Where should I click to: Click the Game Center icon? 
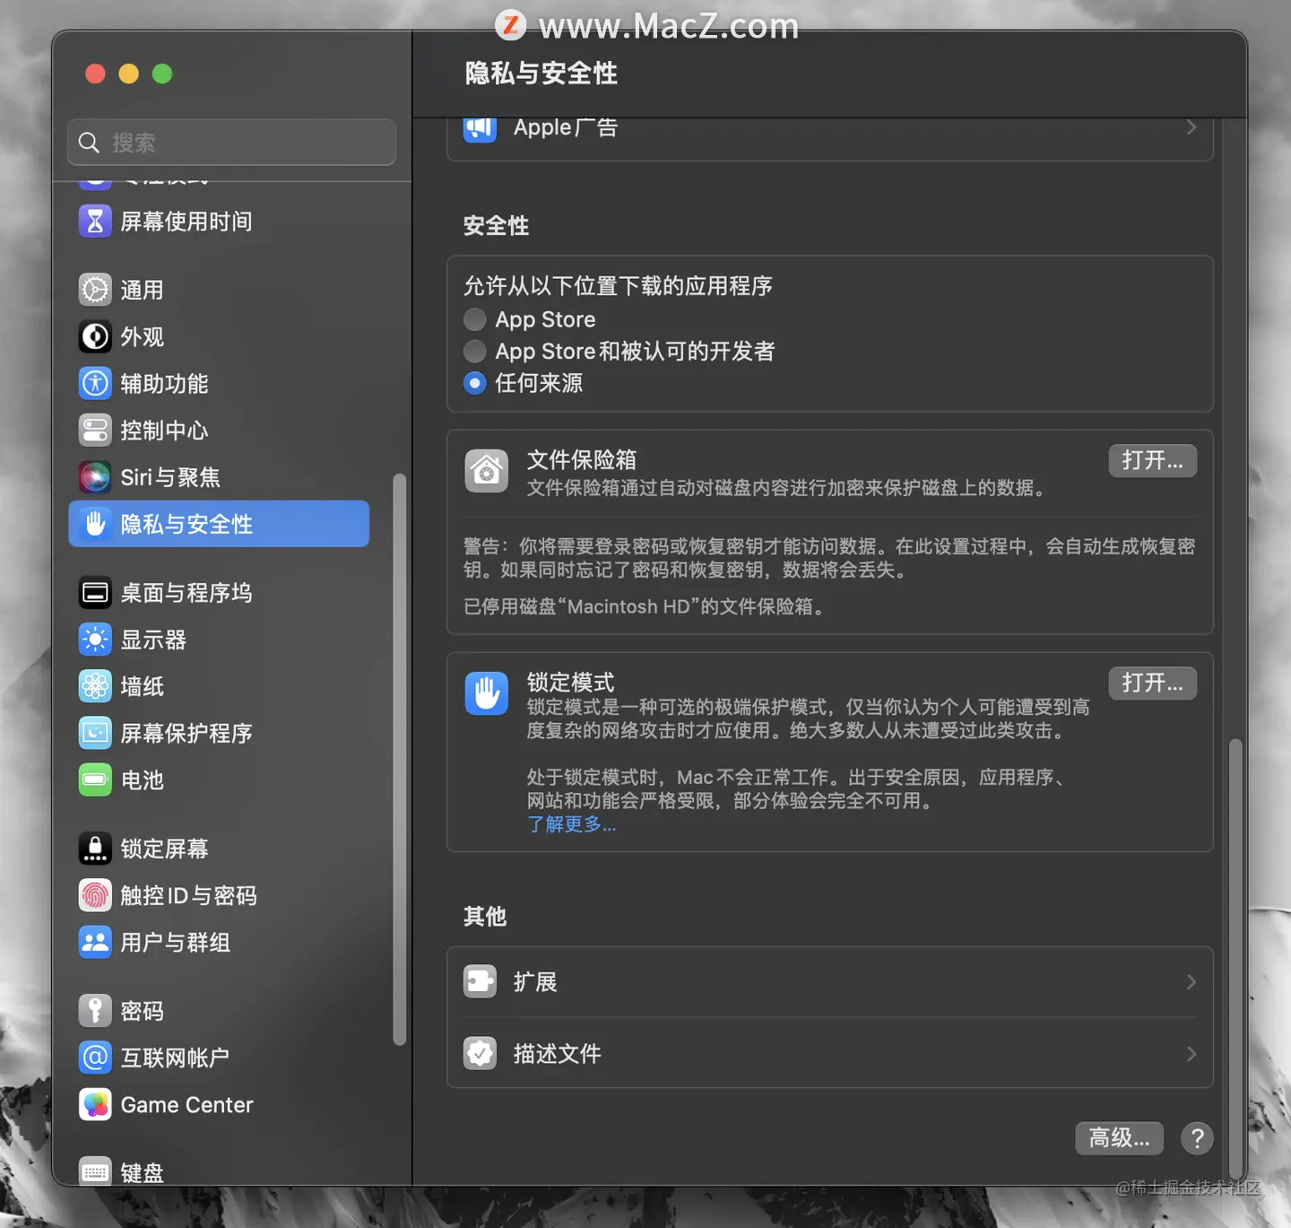click(x=95, y=1104)
